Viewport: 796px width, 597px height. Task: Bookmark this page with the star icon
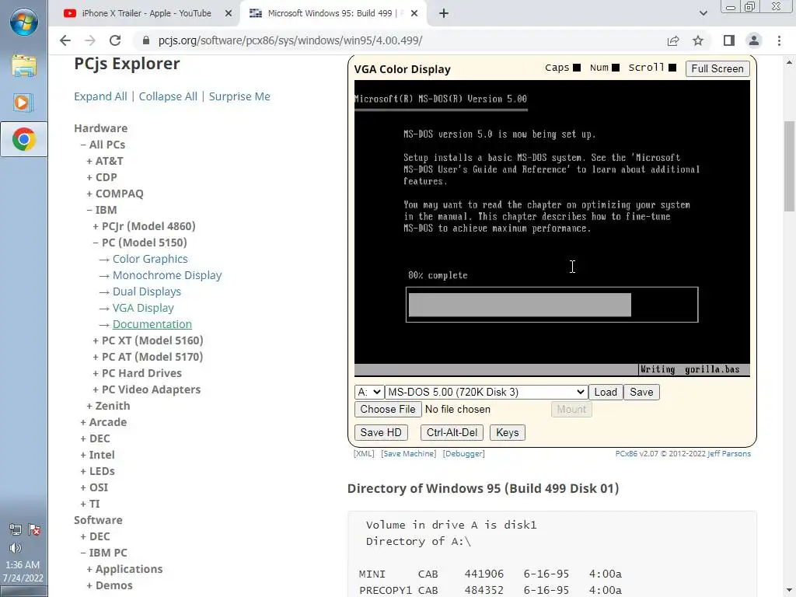point(698,40)
